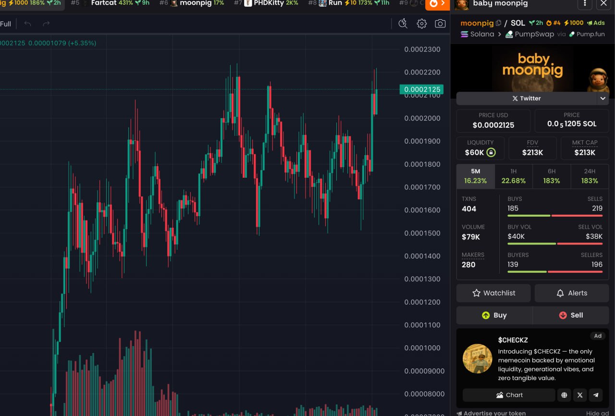Open trending token #7 PHDKitty
The width and height of the screenshot is (615, 416).
(x=266, y=3)
